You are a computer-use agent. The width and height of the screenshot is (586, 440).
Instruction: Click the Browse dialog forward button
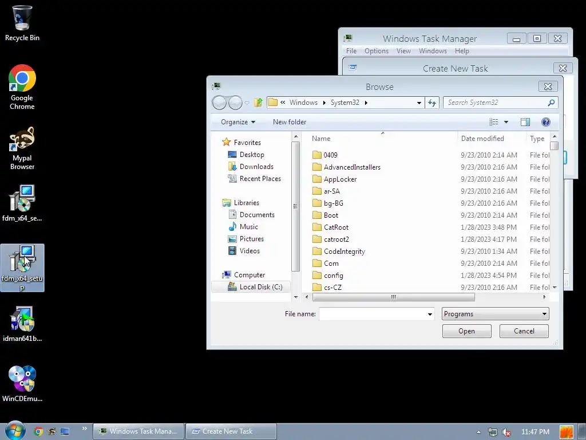pos(235,103)
